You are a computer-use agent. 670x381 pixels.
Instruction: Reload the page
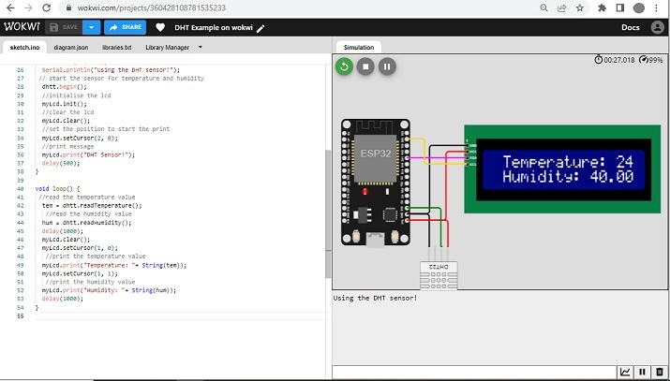pos(47,7)
